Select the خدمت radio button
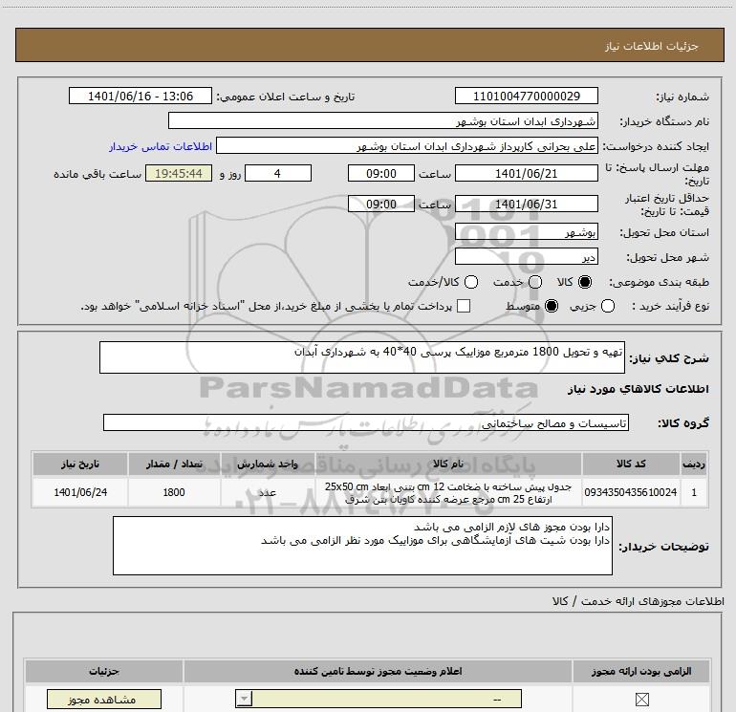736x712 pixels. [x=535, y=282]
